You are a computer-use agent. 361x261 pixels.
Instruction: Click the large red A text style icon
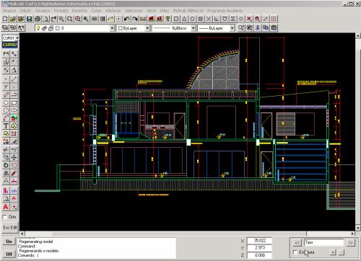click(6, 207)
